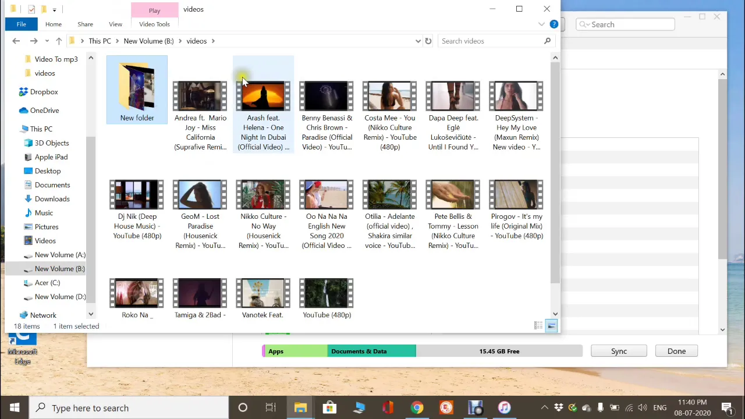745x419 pixels.
Task: Click the iTunes Search field
Action: click(x=626, y=24)
